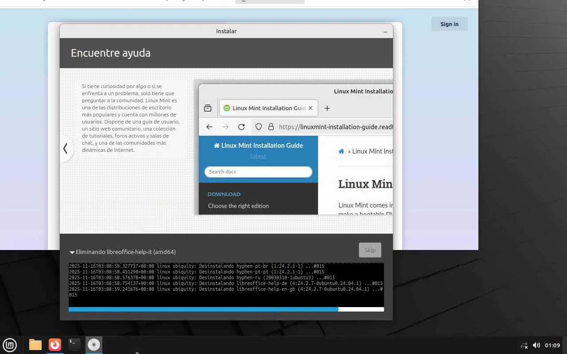
Task: Close the Linux Mint Installation Guide tab
Action: pos(311,108)
